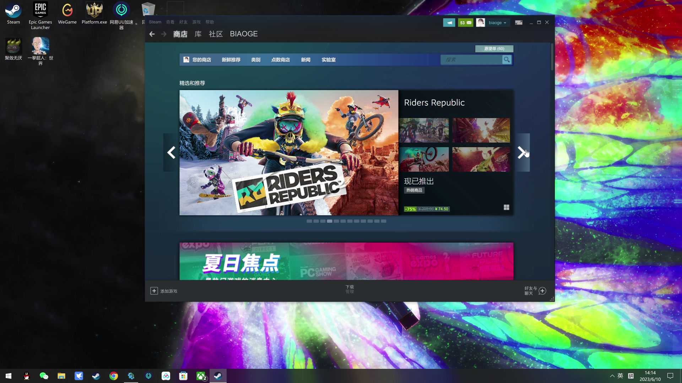Screen dimensions: 682x383
Task: Click the plus icon beside 添加游戏
Action: pos(154,291)
